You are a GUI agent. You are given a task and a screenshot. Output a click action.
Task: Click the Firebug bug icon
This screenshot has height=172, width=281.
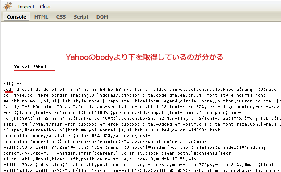[x=7, y=6]
